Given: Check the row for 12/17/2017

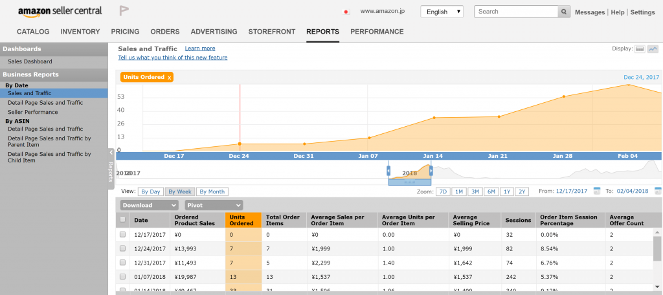Looking at the screenshot, I should coord(122,234).
